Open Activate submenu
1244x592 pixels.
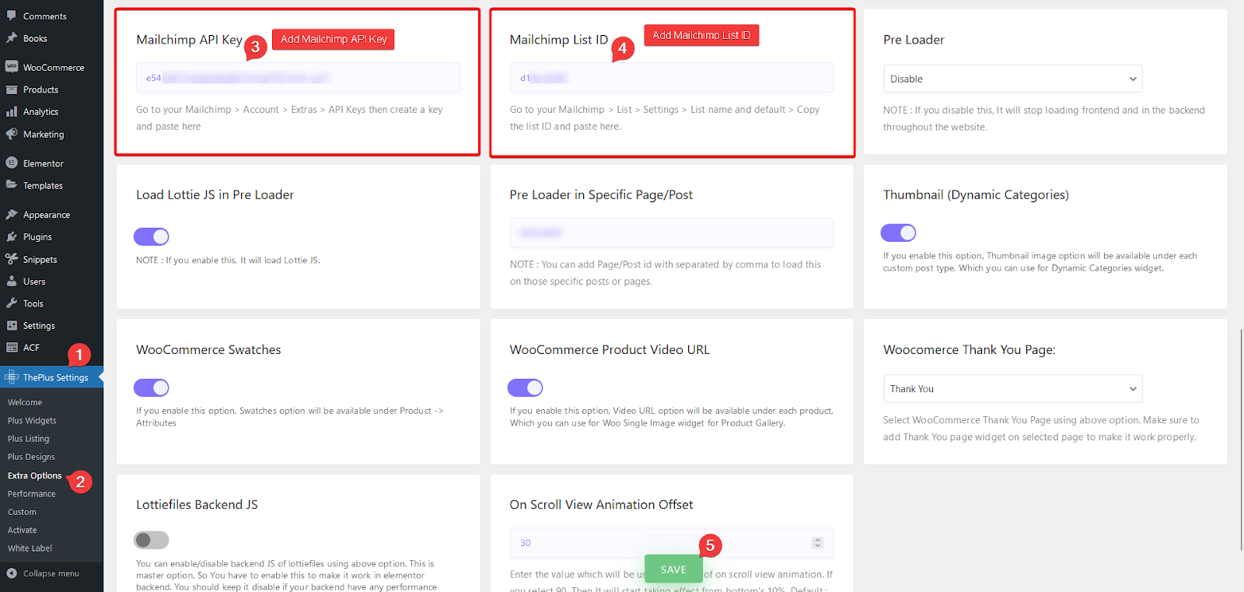coord(22,530)
